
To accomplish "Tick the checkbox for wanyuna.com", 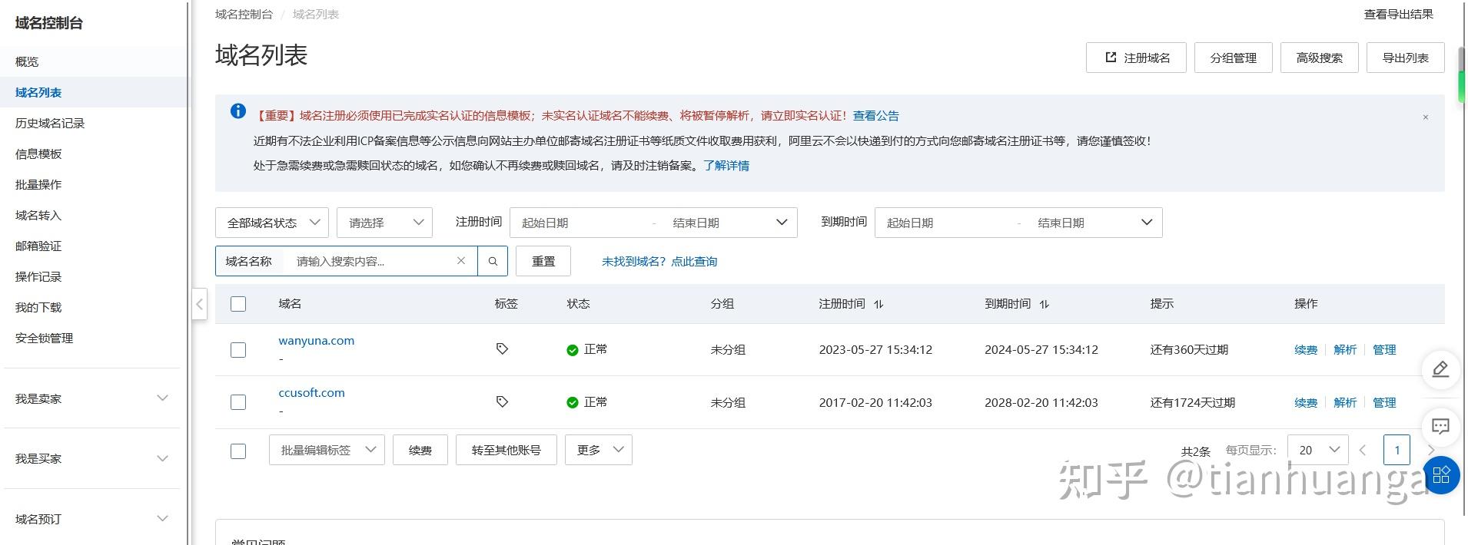I will tap(238, 350).
